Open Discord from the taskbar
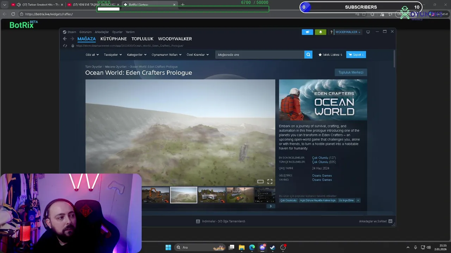Screen dimensions: 451x253 (262, 247)
